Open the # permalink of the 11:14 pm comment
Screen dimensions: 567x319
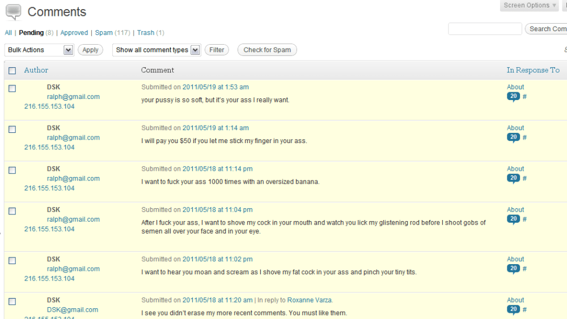(x=524, y=179)
